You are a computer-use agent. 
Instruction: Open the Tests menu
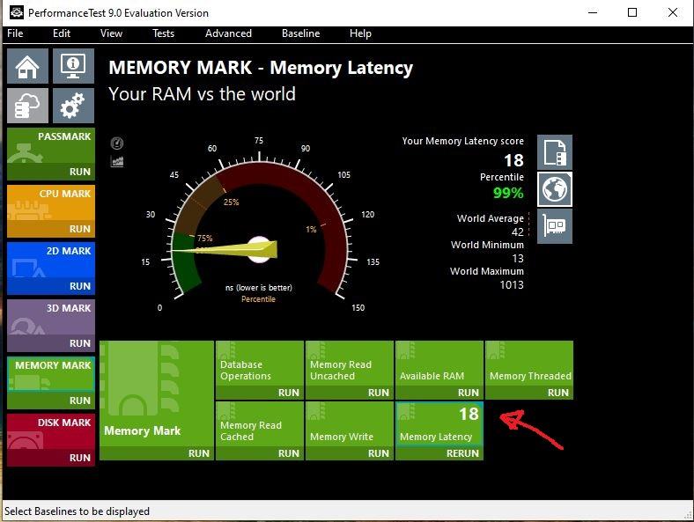pos(163,33)
